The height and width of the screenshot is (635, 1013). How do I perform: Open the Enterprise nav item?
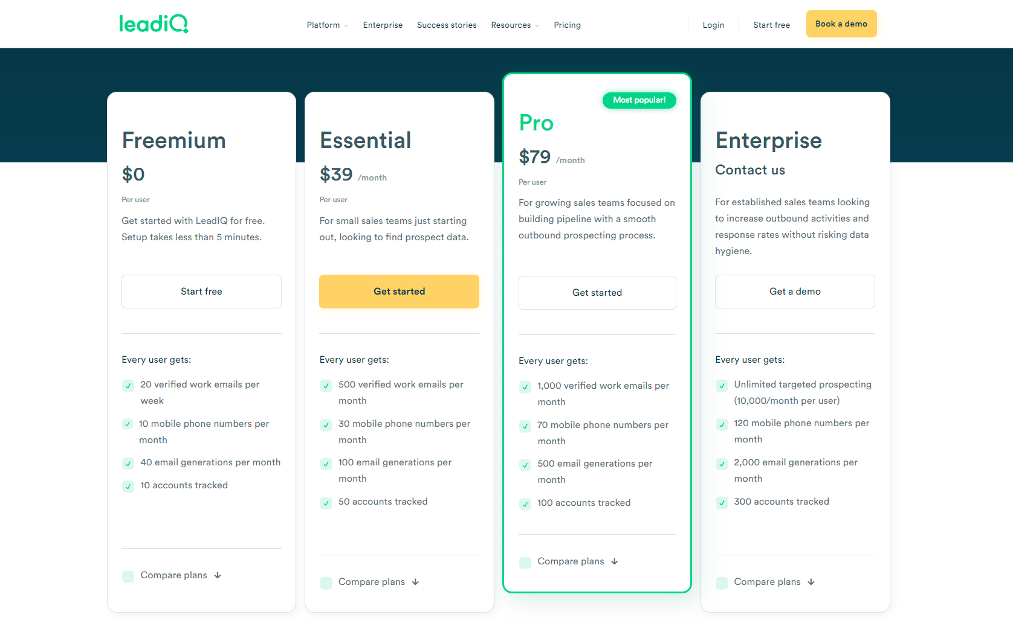pos(383,25)
